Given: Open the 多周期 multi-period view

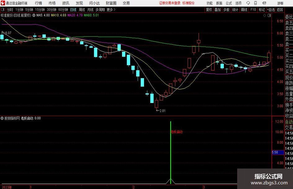Looking at the screenshot, I should pos(100,10).
